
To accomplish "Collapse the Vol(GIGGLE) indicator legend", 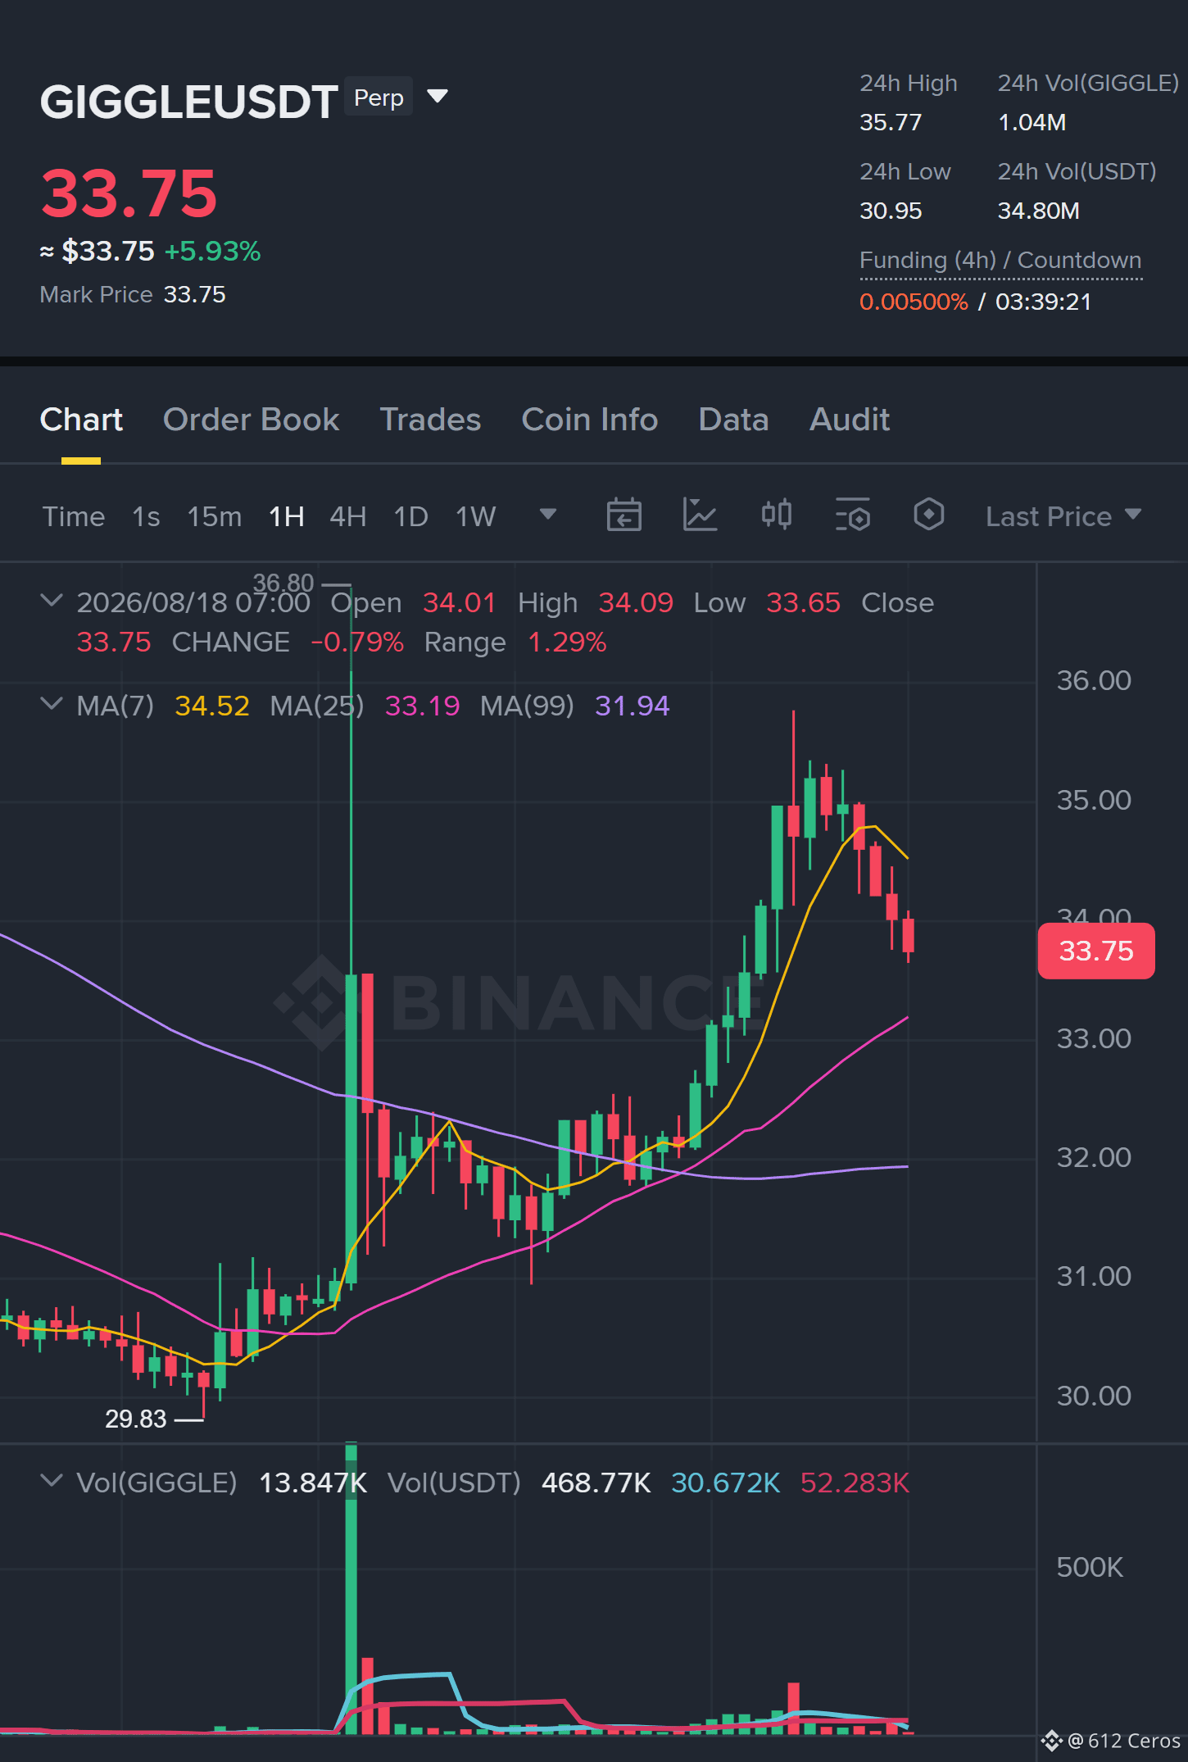I will tap(52, 1481).
